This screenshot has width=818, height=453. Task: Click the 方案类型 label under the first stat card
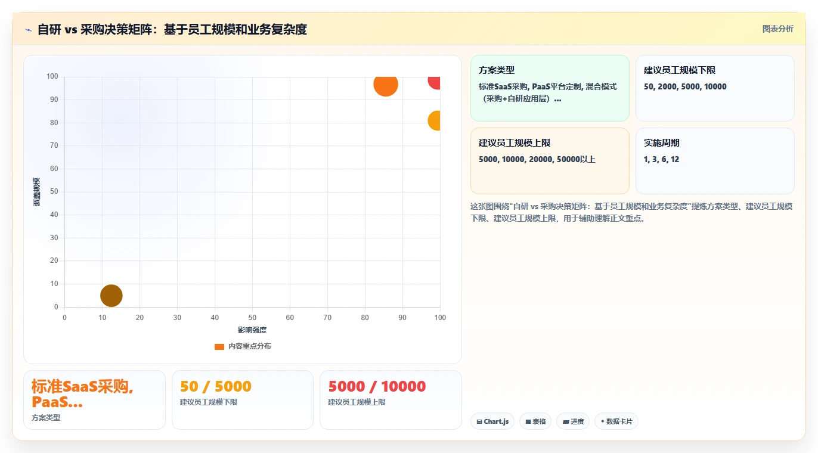point(46,417)
